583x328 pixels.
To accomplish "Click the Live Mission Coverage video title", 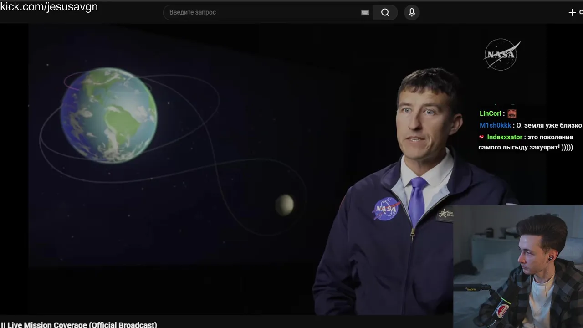I will point(79,324).
